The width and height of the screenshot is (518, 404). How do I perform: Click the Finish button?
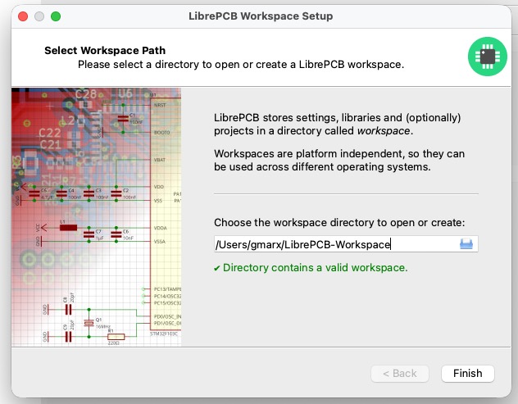[467, 374]
